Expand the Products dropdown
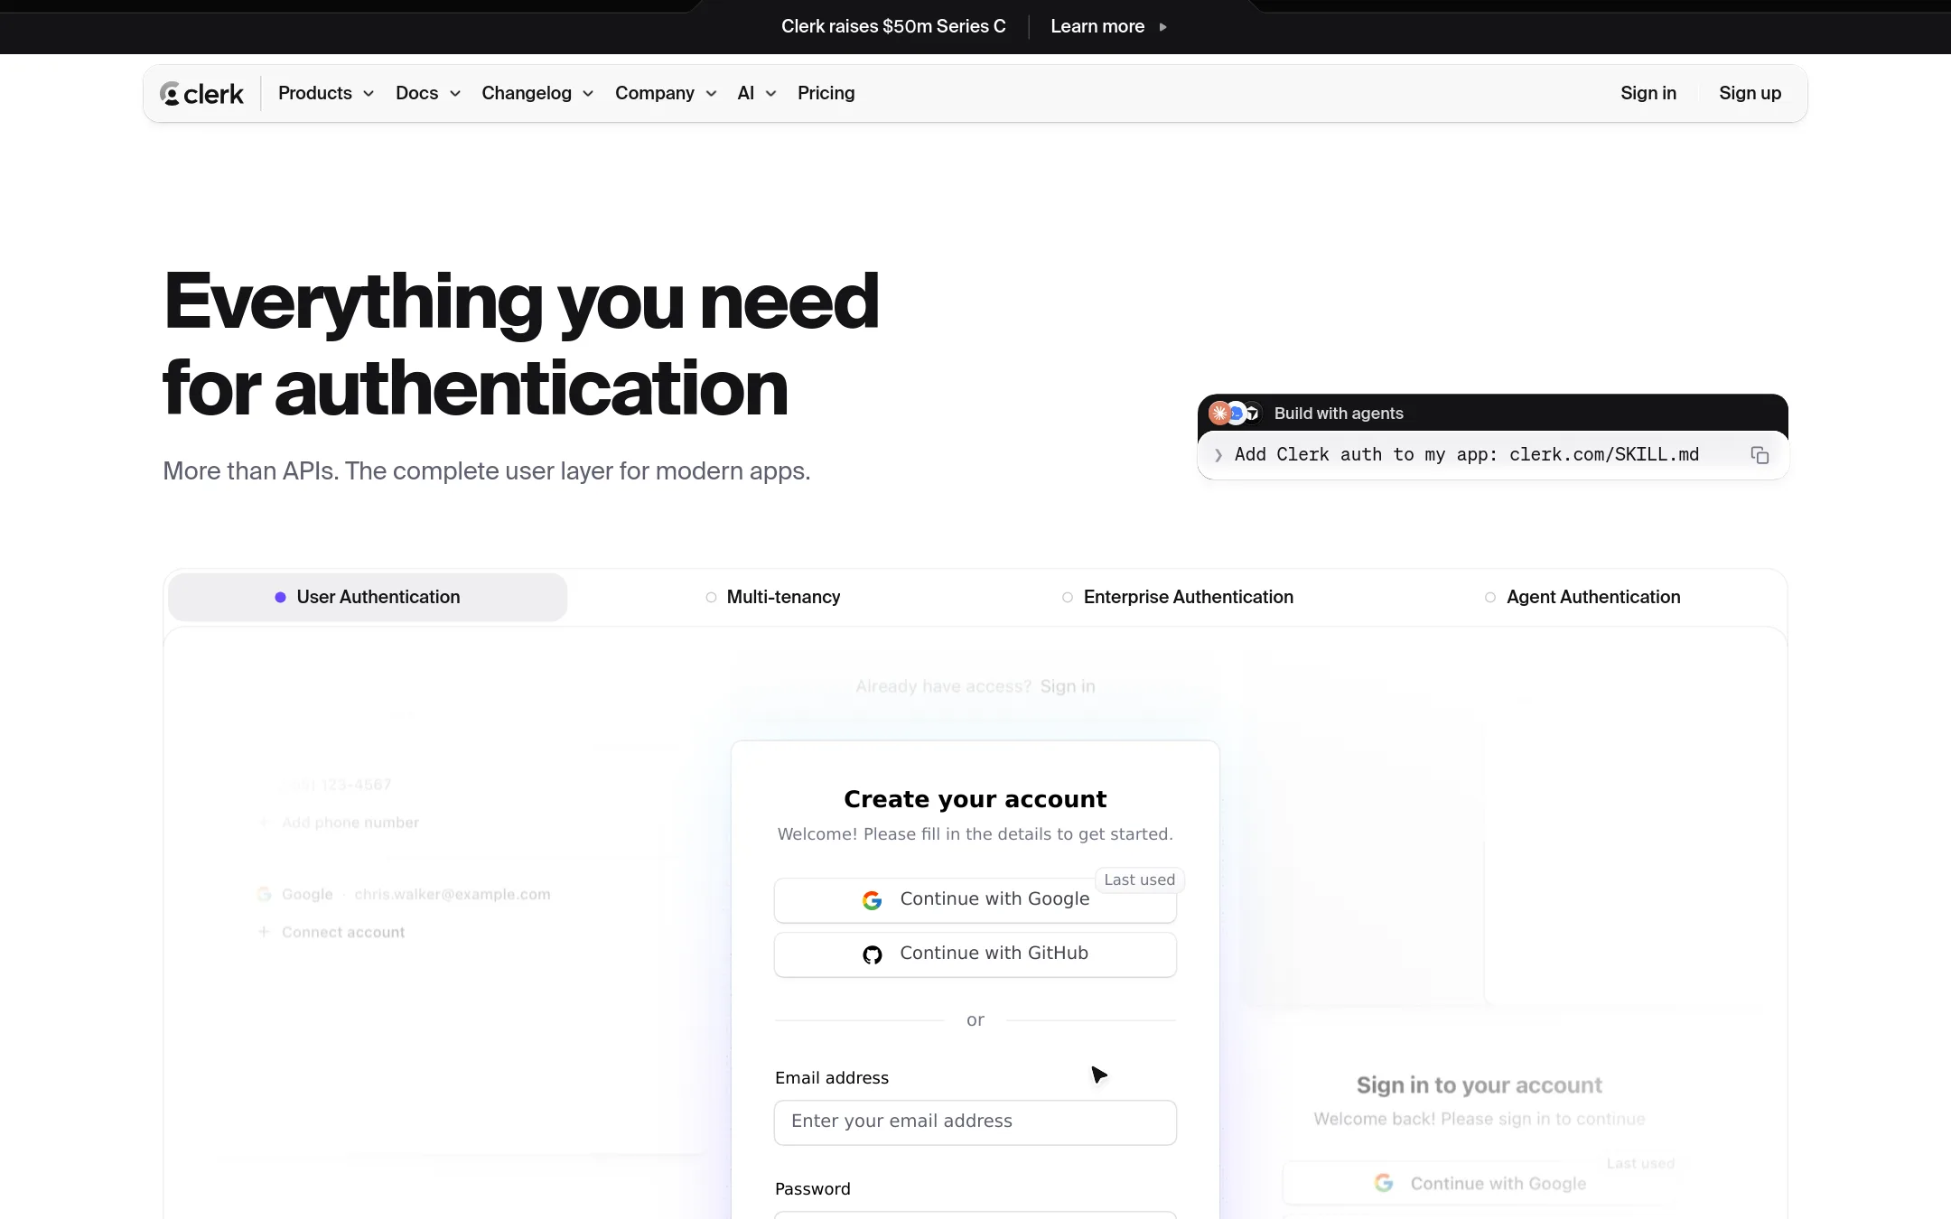Screen dimensions: 1951x1219 pyautogui.click(x=326, y=93)
